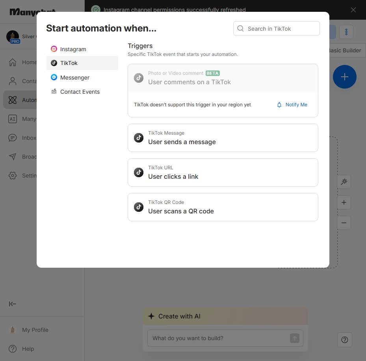The image size is (366, 361).
Task: Submit the AI prompt with arrow button
Action: tap(295, 338)
